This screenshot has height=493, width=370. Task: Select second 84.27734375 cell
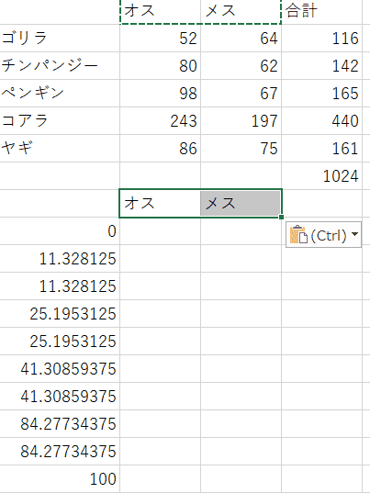pos(60,451)
